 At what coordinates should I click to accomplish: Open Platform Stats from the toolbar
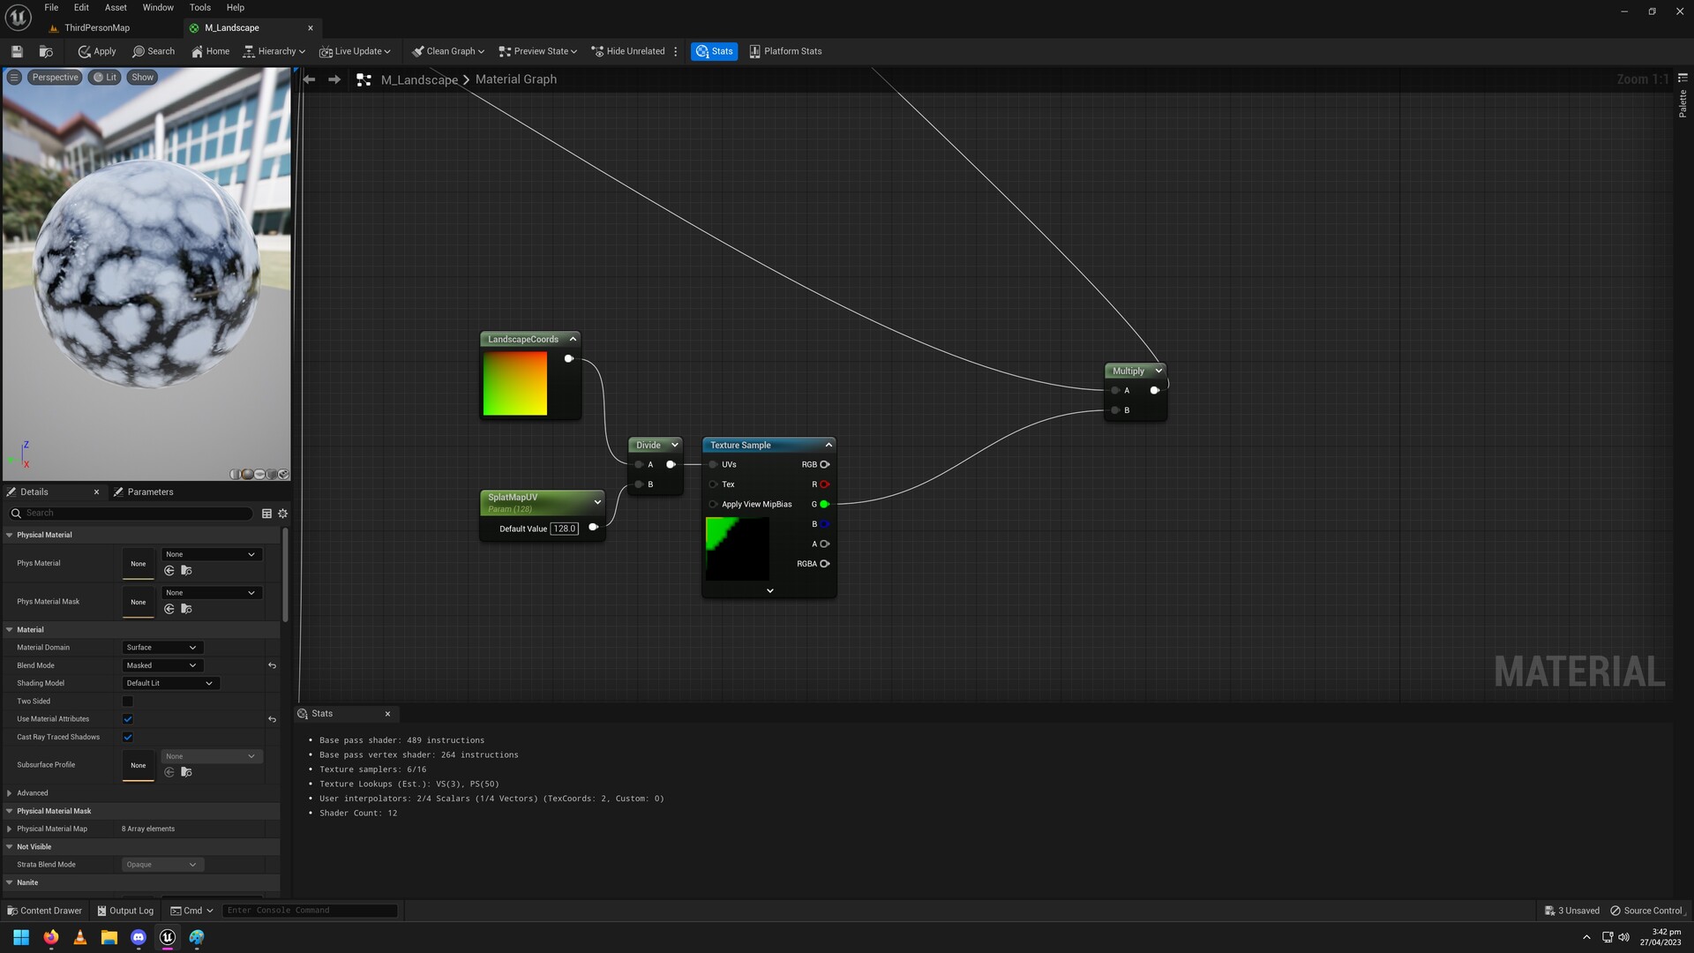click(784, 50)
